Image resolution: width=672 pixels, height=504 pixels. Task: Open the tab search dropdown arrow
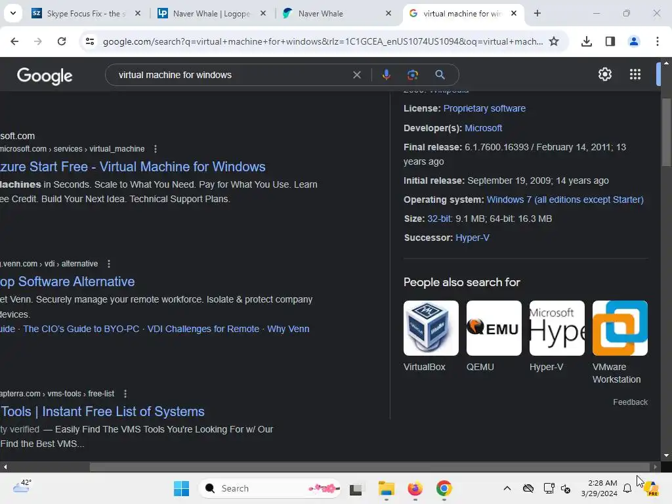[x=13, y=13]
